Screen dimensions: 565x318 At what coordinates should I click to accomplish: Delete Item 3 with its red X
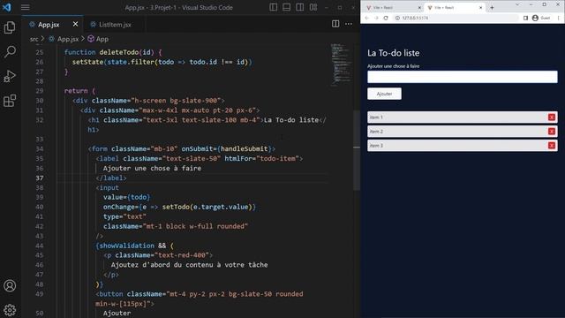tap(551, 145)
